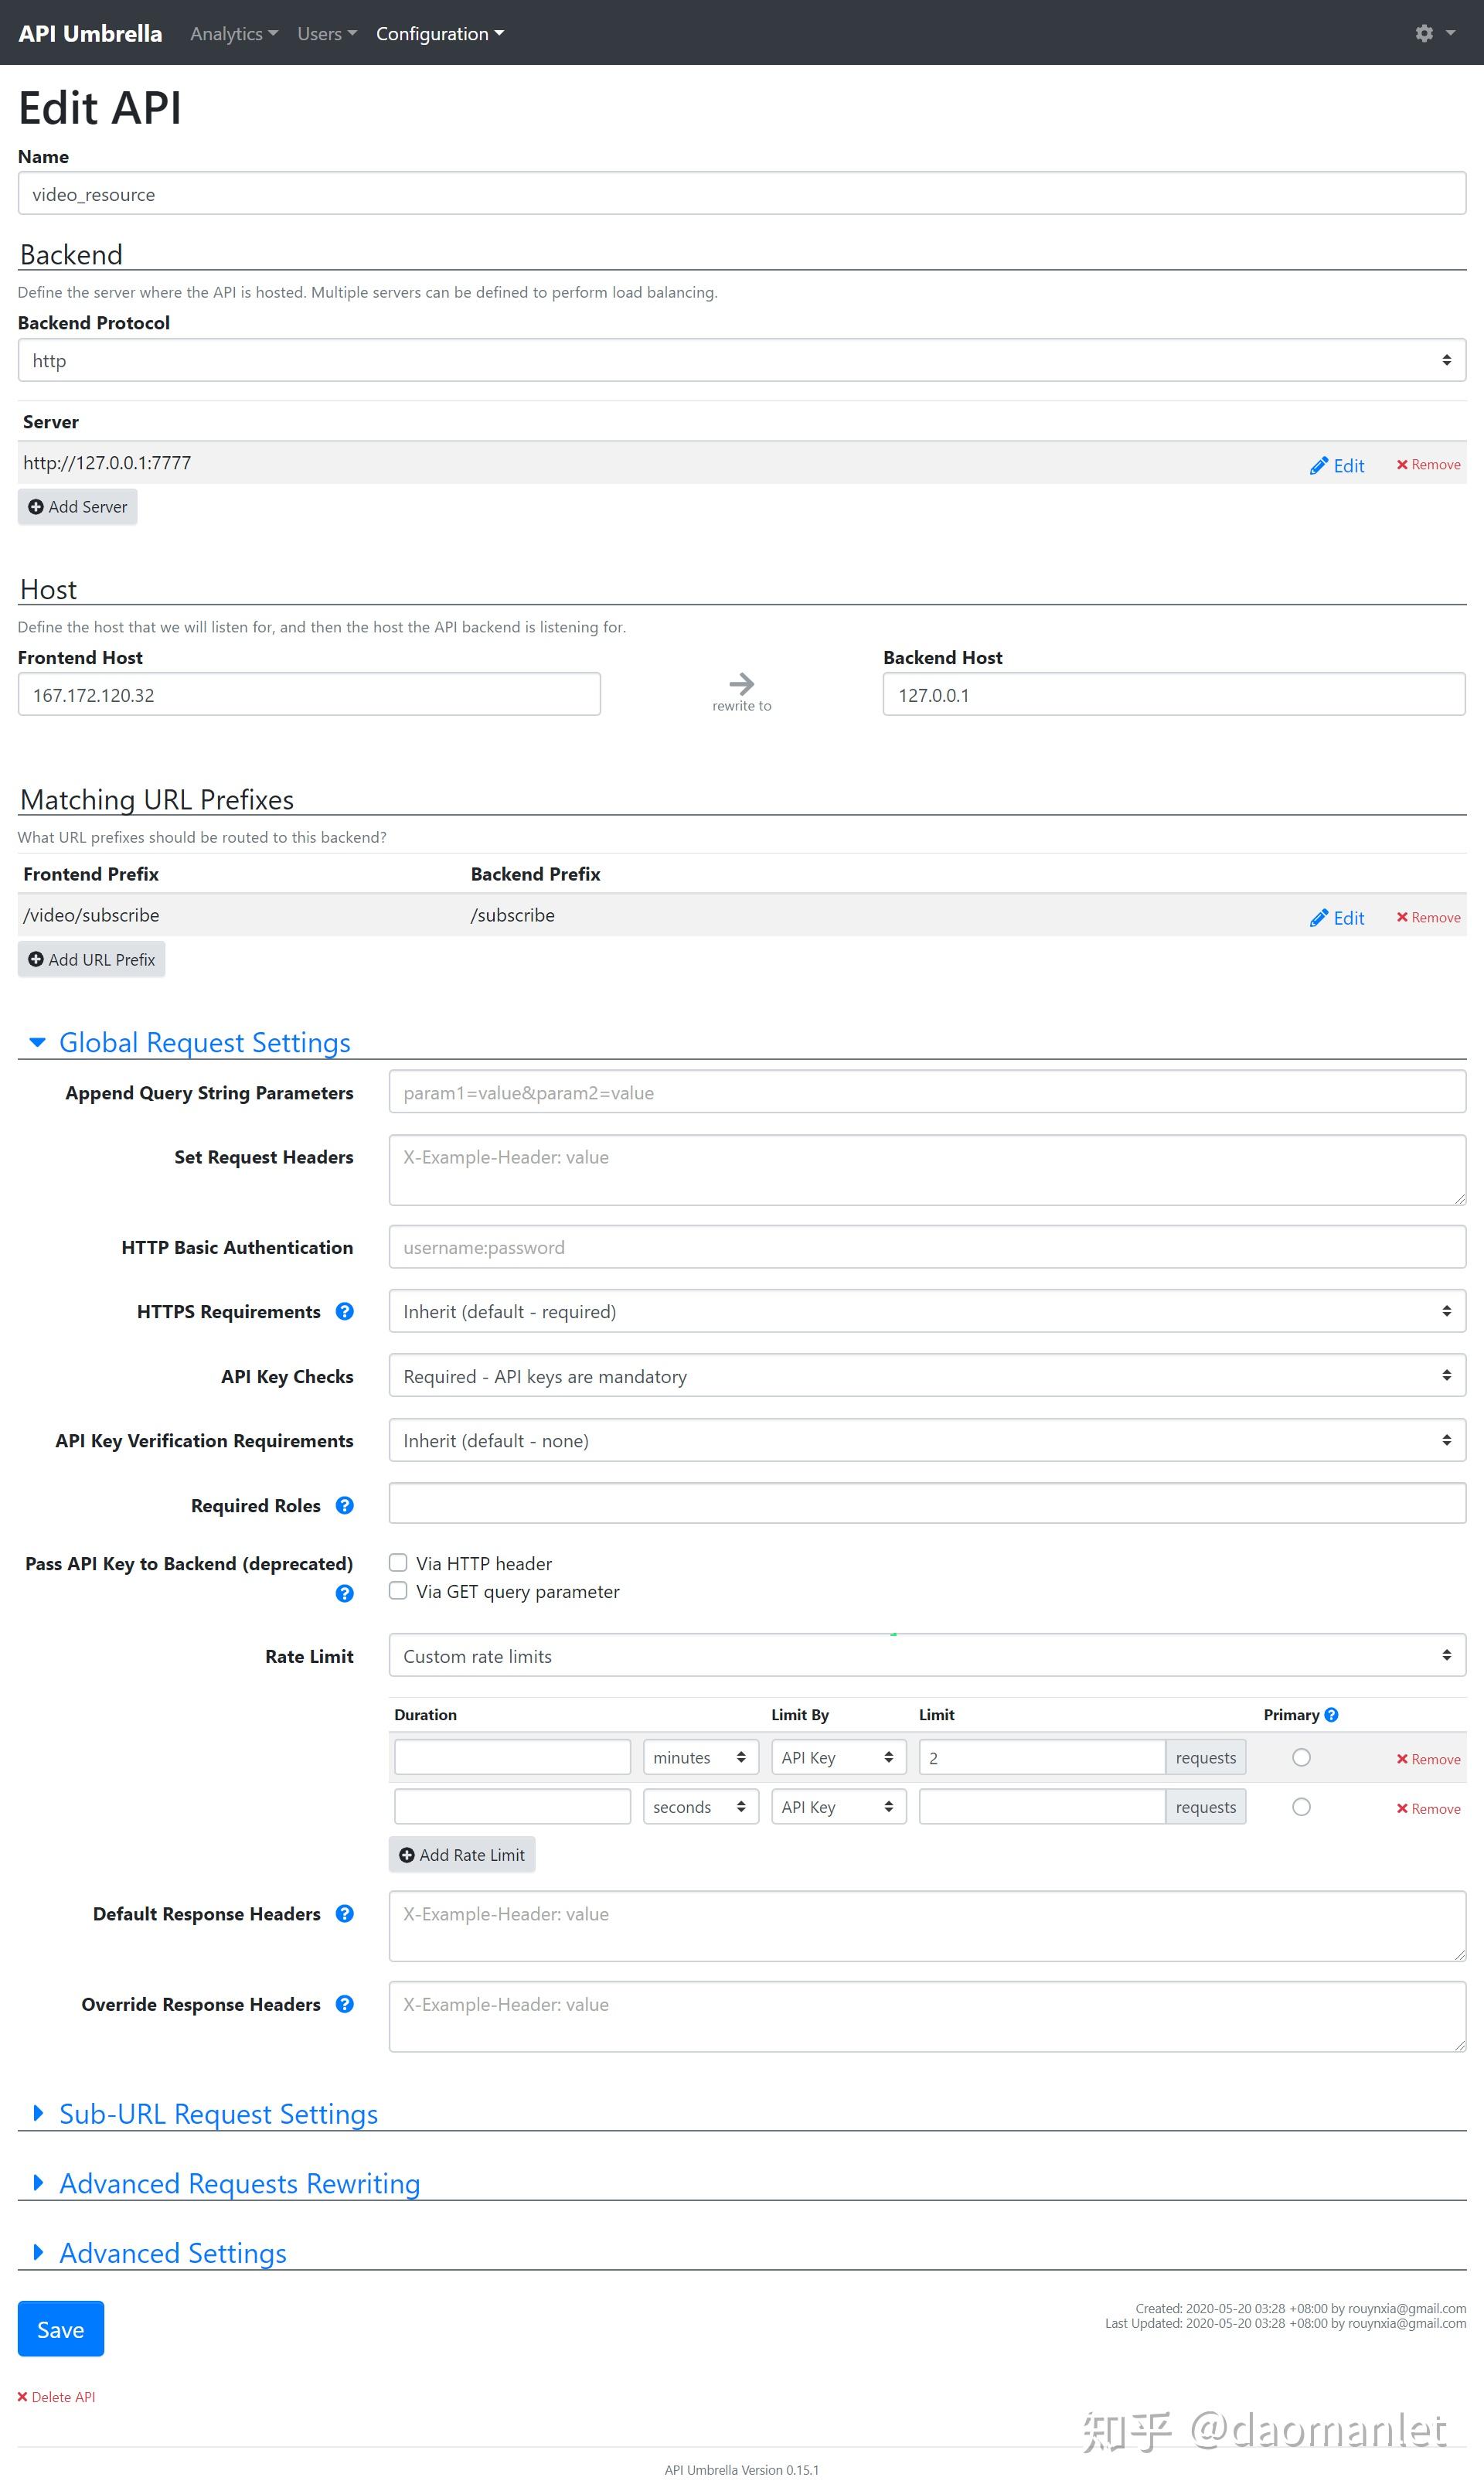Remove the http://127.0.0.1:7777 server
This screenshot has height=2491, width=1484.
tap(1428, 465)
